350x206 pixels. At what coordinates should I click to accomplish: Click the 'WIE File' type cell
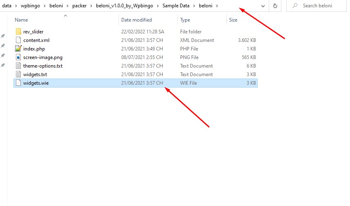pos(188,83)
